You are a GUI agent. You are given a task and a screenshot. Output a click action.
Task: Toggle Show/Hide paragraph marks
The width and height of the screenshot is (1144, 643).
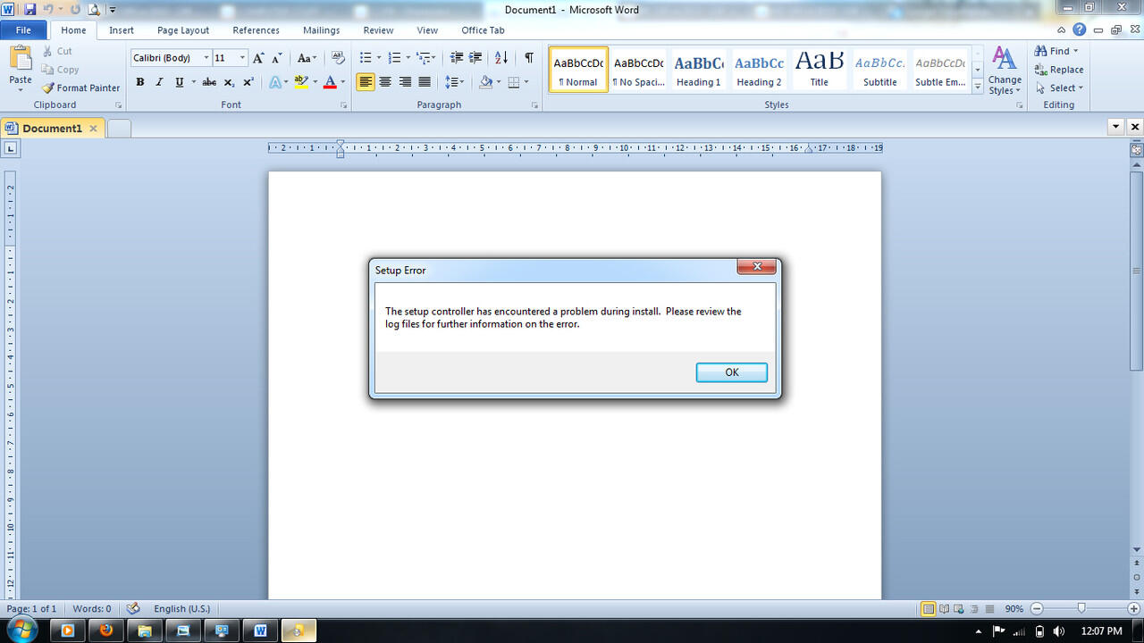(x=529, y=58)
